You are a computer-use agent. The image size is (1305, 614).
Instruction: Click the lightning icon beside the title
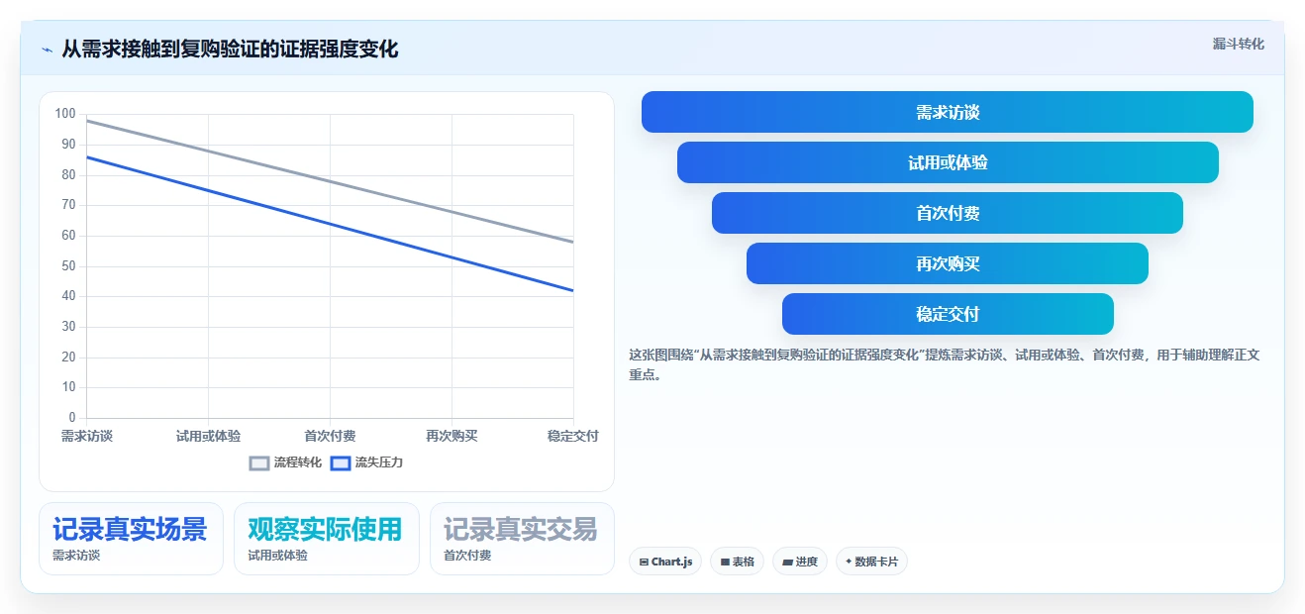pos(48,50)
